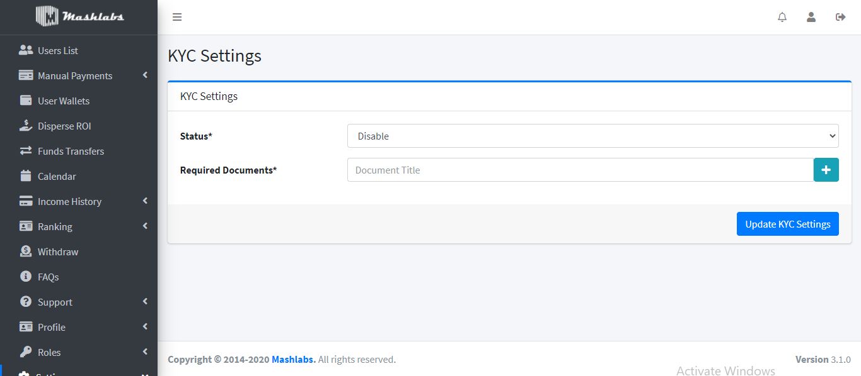Image resolution: width=861 pixels, height=376 pixels.
Task: Click the FAQs info icon
Action: pos(26,277)
